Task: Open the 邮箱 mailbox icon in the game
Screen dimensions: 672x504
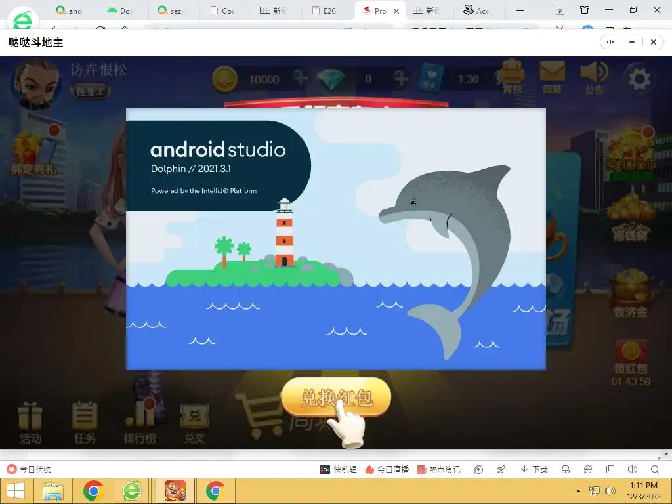Action: point(552,77)
